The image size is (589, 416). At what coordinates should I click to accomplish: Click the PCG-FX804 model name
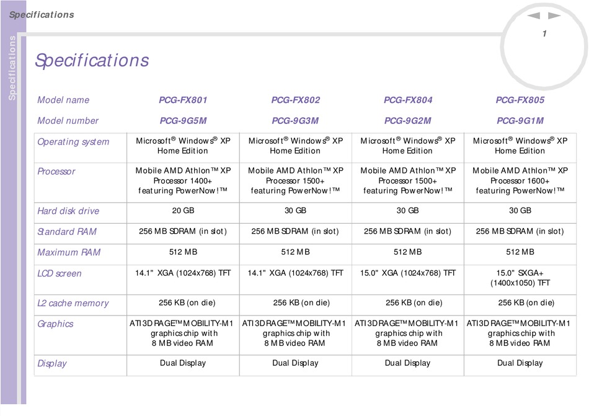408,100
